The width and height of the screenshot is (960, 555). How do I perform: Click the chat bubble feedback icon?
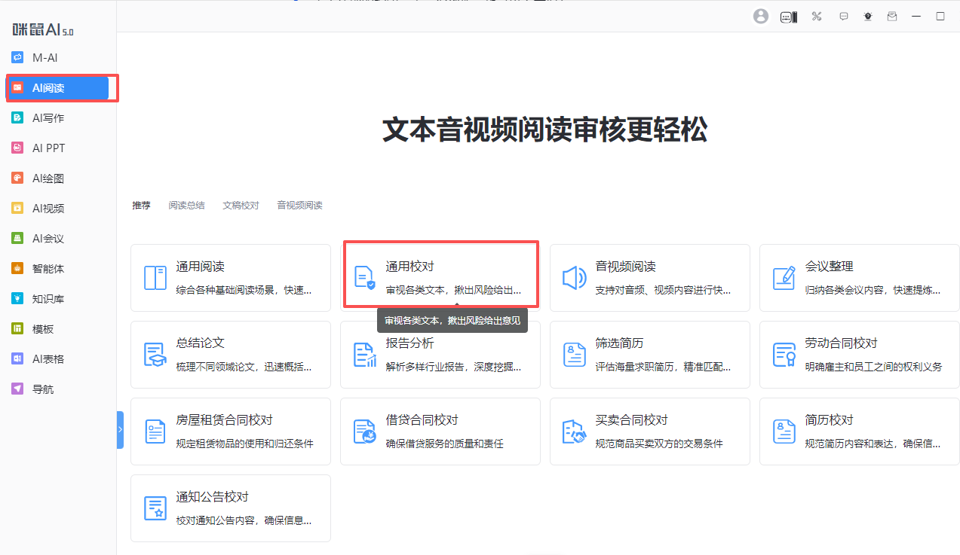844,16
